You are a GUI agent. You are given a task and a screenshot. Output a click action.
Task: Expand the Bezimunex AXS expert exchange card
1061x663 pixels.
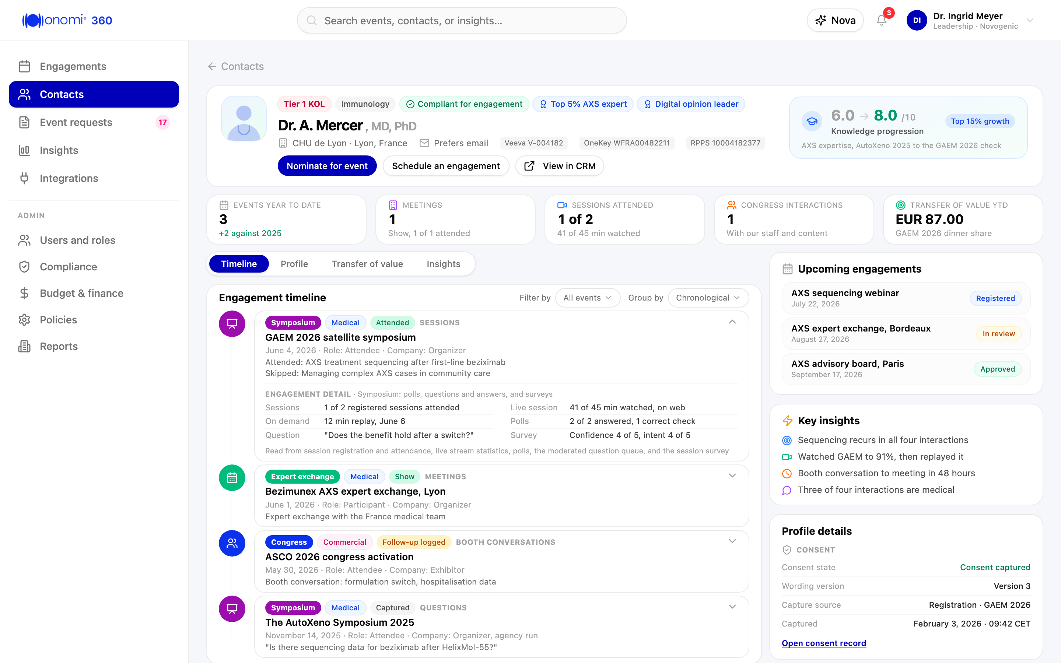click(x=732, y=476)
